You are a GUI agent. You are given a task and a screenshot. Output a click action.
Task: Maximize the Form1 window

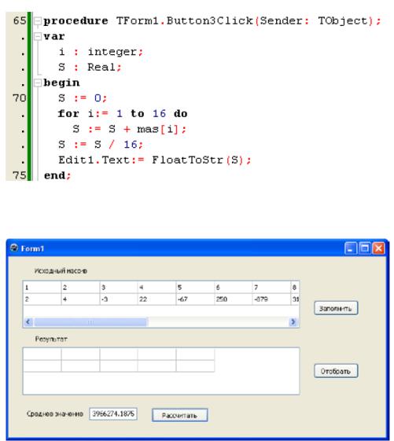click(365, 248)
